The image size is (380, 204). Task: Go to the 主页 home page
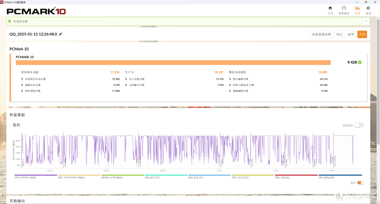coord(330,11)
